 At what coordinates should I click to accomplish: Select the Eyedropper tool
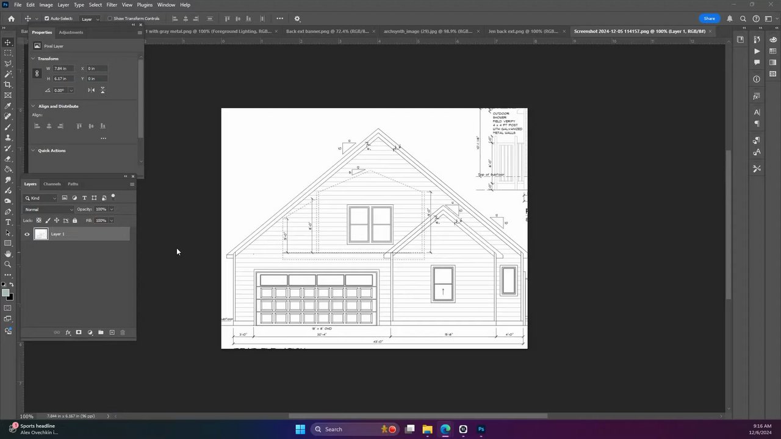tap(8, 105)
